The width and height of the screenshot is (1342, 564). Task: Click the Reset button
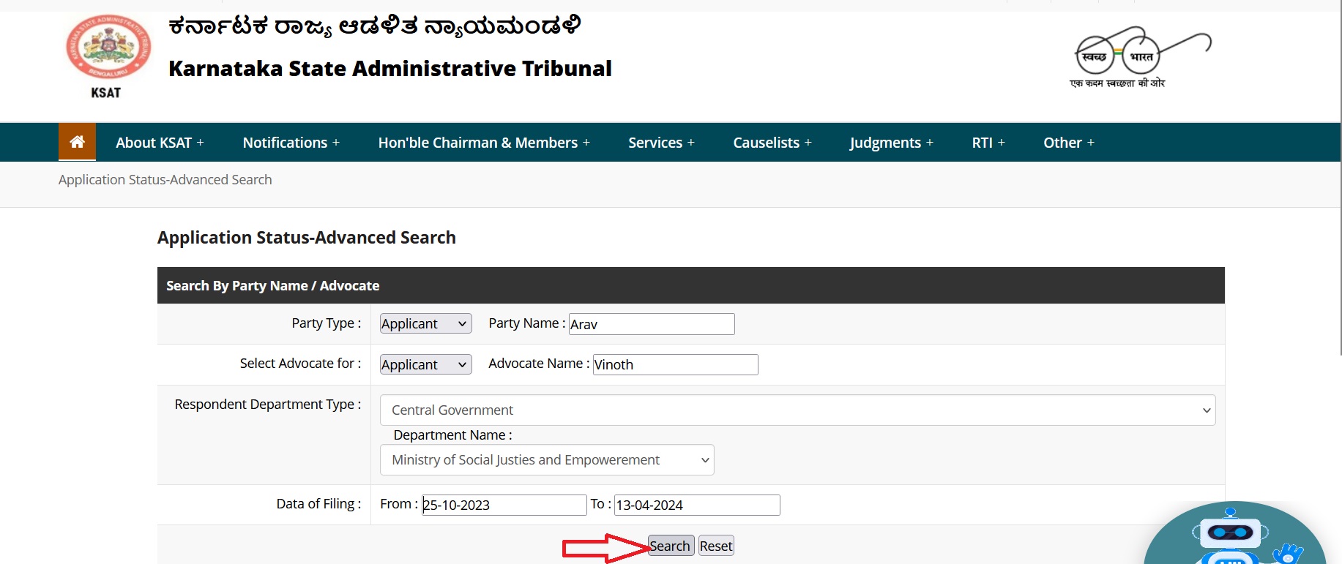pyautogui.click(x=715, y=546)
